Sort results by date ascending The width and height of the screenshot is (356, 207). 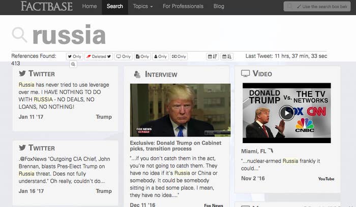(x=227, y=56)
